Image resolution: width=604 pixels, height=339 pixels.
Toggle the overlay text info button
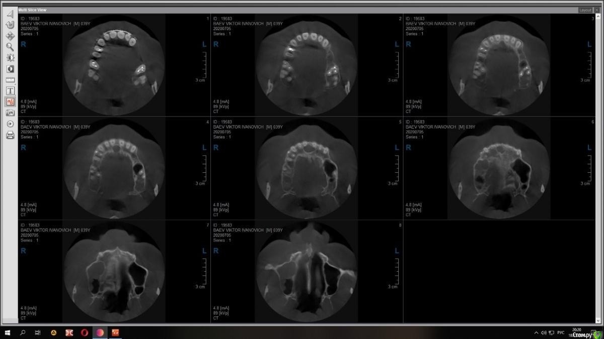10,102
